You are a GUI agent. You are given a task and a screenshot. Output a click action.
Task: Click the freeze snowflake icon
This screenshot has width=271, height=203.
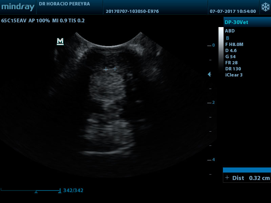(x=266, y=7)
